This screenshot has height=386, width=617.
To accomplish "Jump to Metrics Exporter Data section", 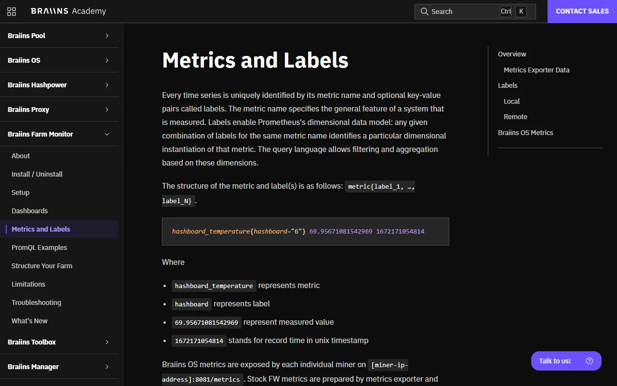I will [537, 70].
